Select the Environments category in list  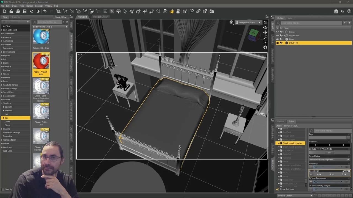pyautogui.click(x=9, y=52)
